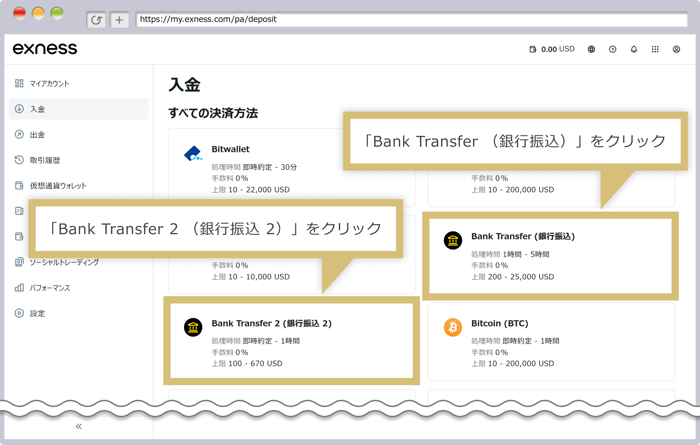Open パフォーマンス sidebar item
Viewport: 700px width, 445px height.
pos(78,288)
